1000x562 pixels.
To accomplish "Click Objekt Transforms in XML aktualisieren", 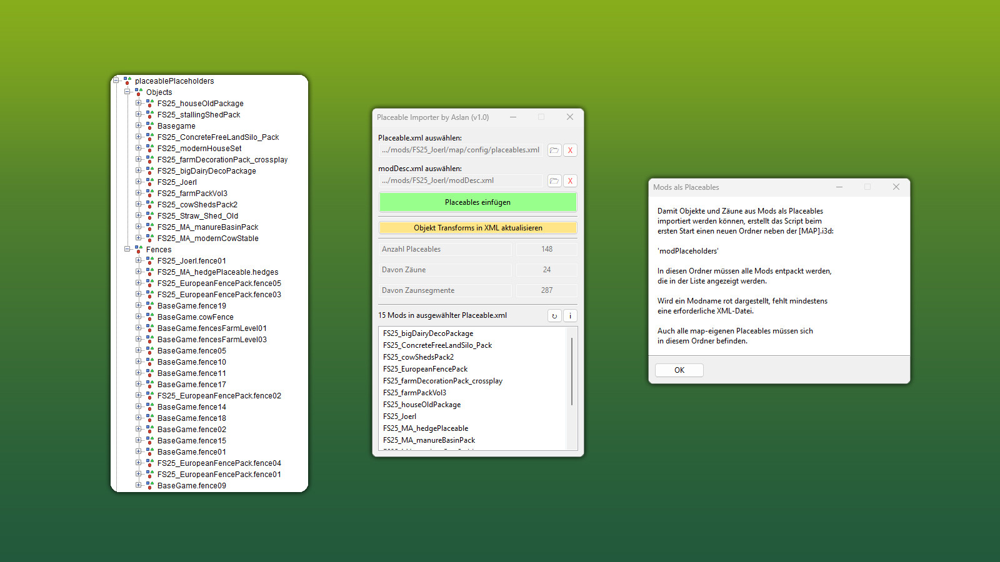I will pos(477,227).
